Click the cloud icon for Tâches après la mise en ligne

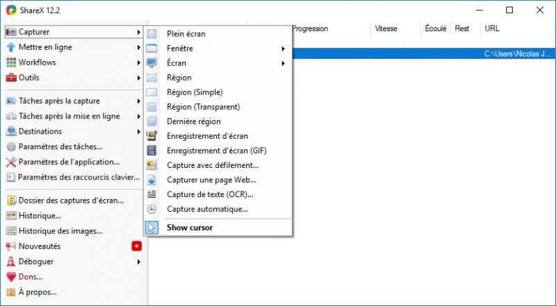pyautogui.click(x=11, y=116)
